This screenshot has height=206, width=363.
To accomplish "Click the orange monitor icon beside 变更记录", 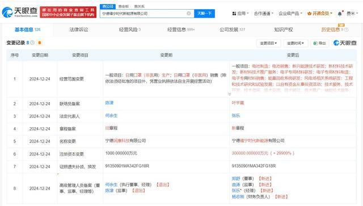I will [x=40, y=43].
